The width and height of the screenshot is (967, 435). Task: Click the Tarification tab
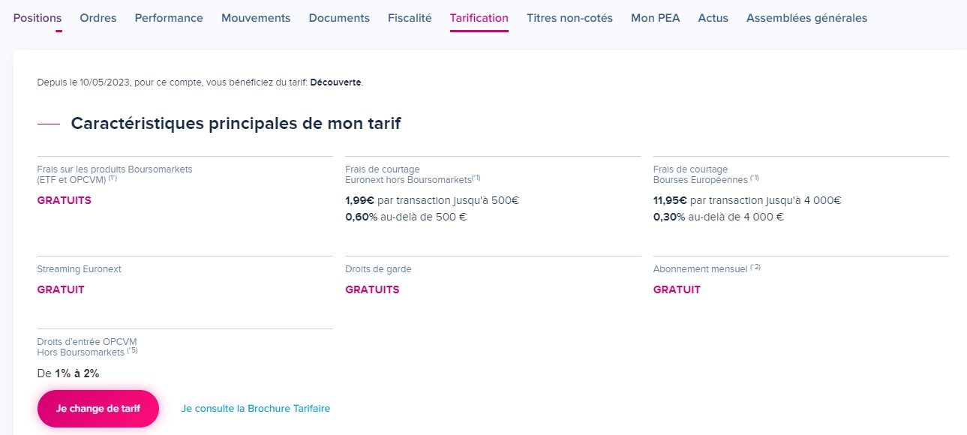[x=479, y=18]
